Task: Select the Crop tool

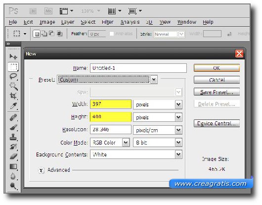Action: tap(13, 96)
